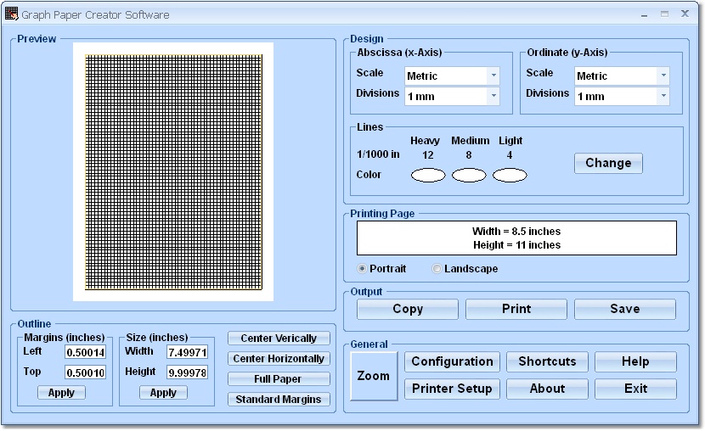
Task: Click the Full Paper button
Action: tap(279, 379)
